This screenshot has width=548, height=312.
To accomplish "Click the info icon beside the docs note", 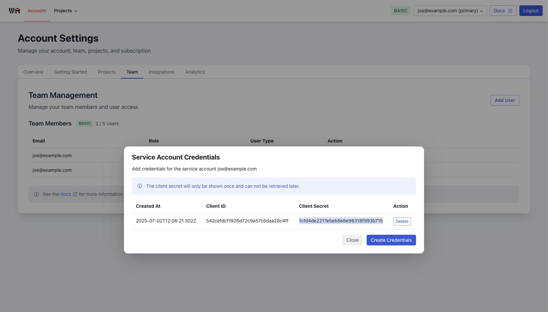I will (x=36, y=194).
